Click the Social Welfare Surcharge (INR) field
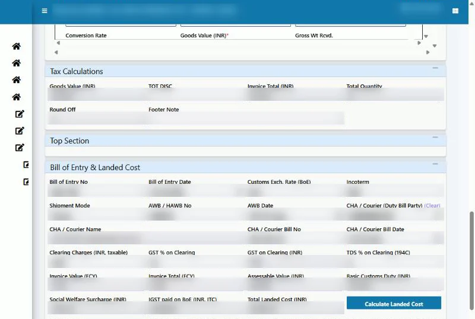 pyautogui.click(x=97, y=308)
